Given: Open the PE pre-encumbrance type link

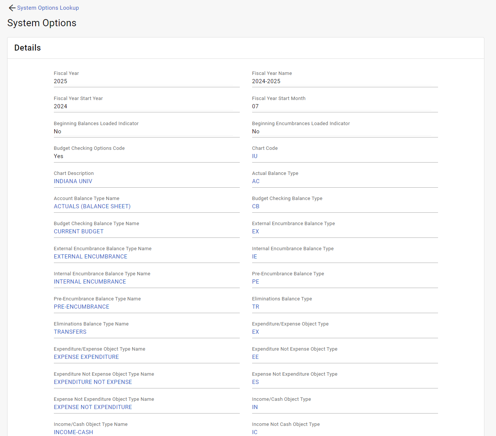Looking at the screenshot, I should pyautogui.click(x=255, y=282).
